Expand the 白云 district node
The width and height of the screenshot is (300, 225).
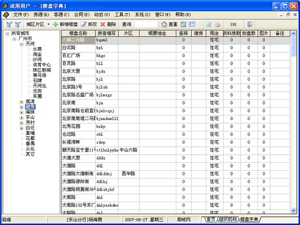[21, 128]
